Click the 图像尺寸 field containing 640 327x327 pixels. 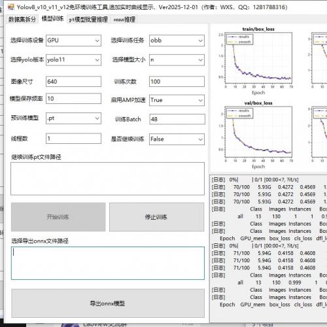click(73, 82)
